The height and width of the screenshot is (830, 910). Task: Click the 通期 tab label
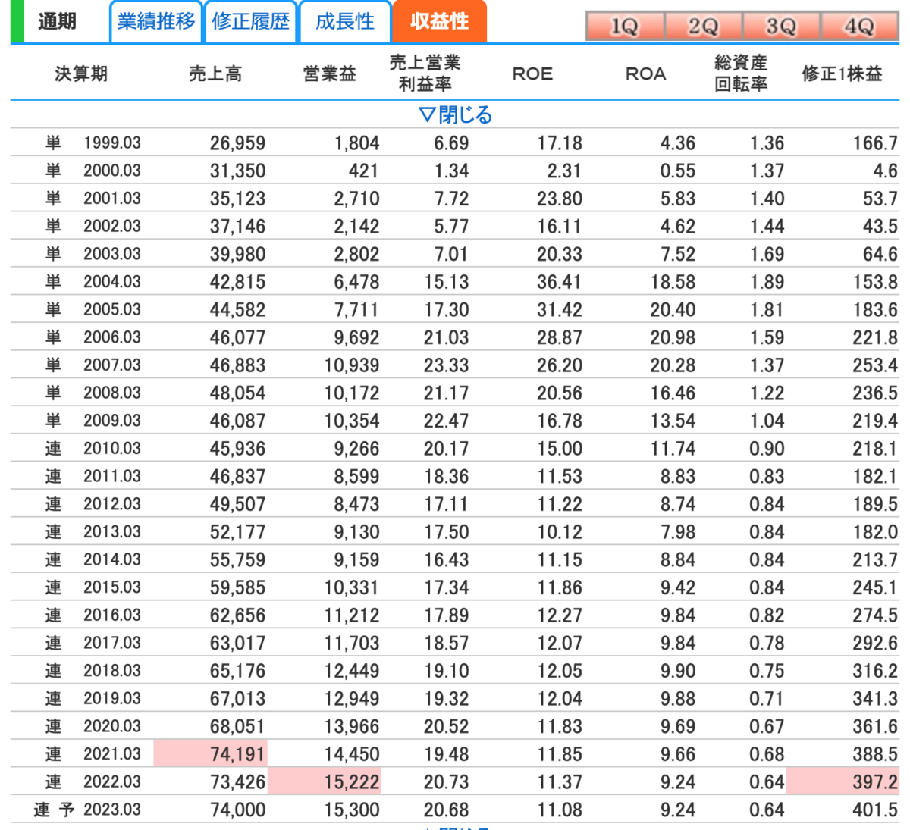58,21
